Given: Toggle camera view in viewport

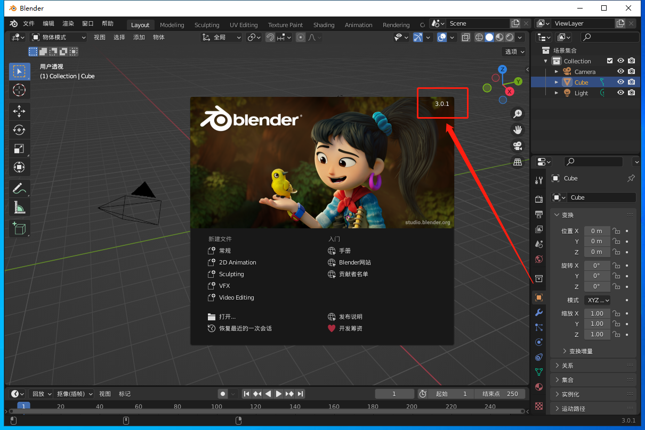Looking at the screenshot, I should click(517, 146).
